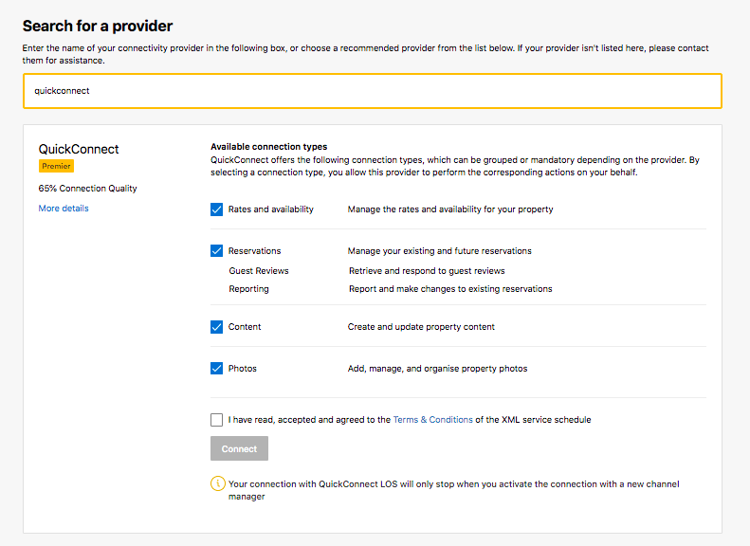
Task: Click the Photos label text
Action: (243, 369)
